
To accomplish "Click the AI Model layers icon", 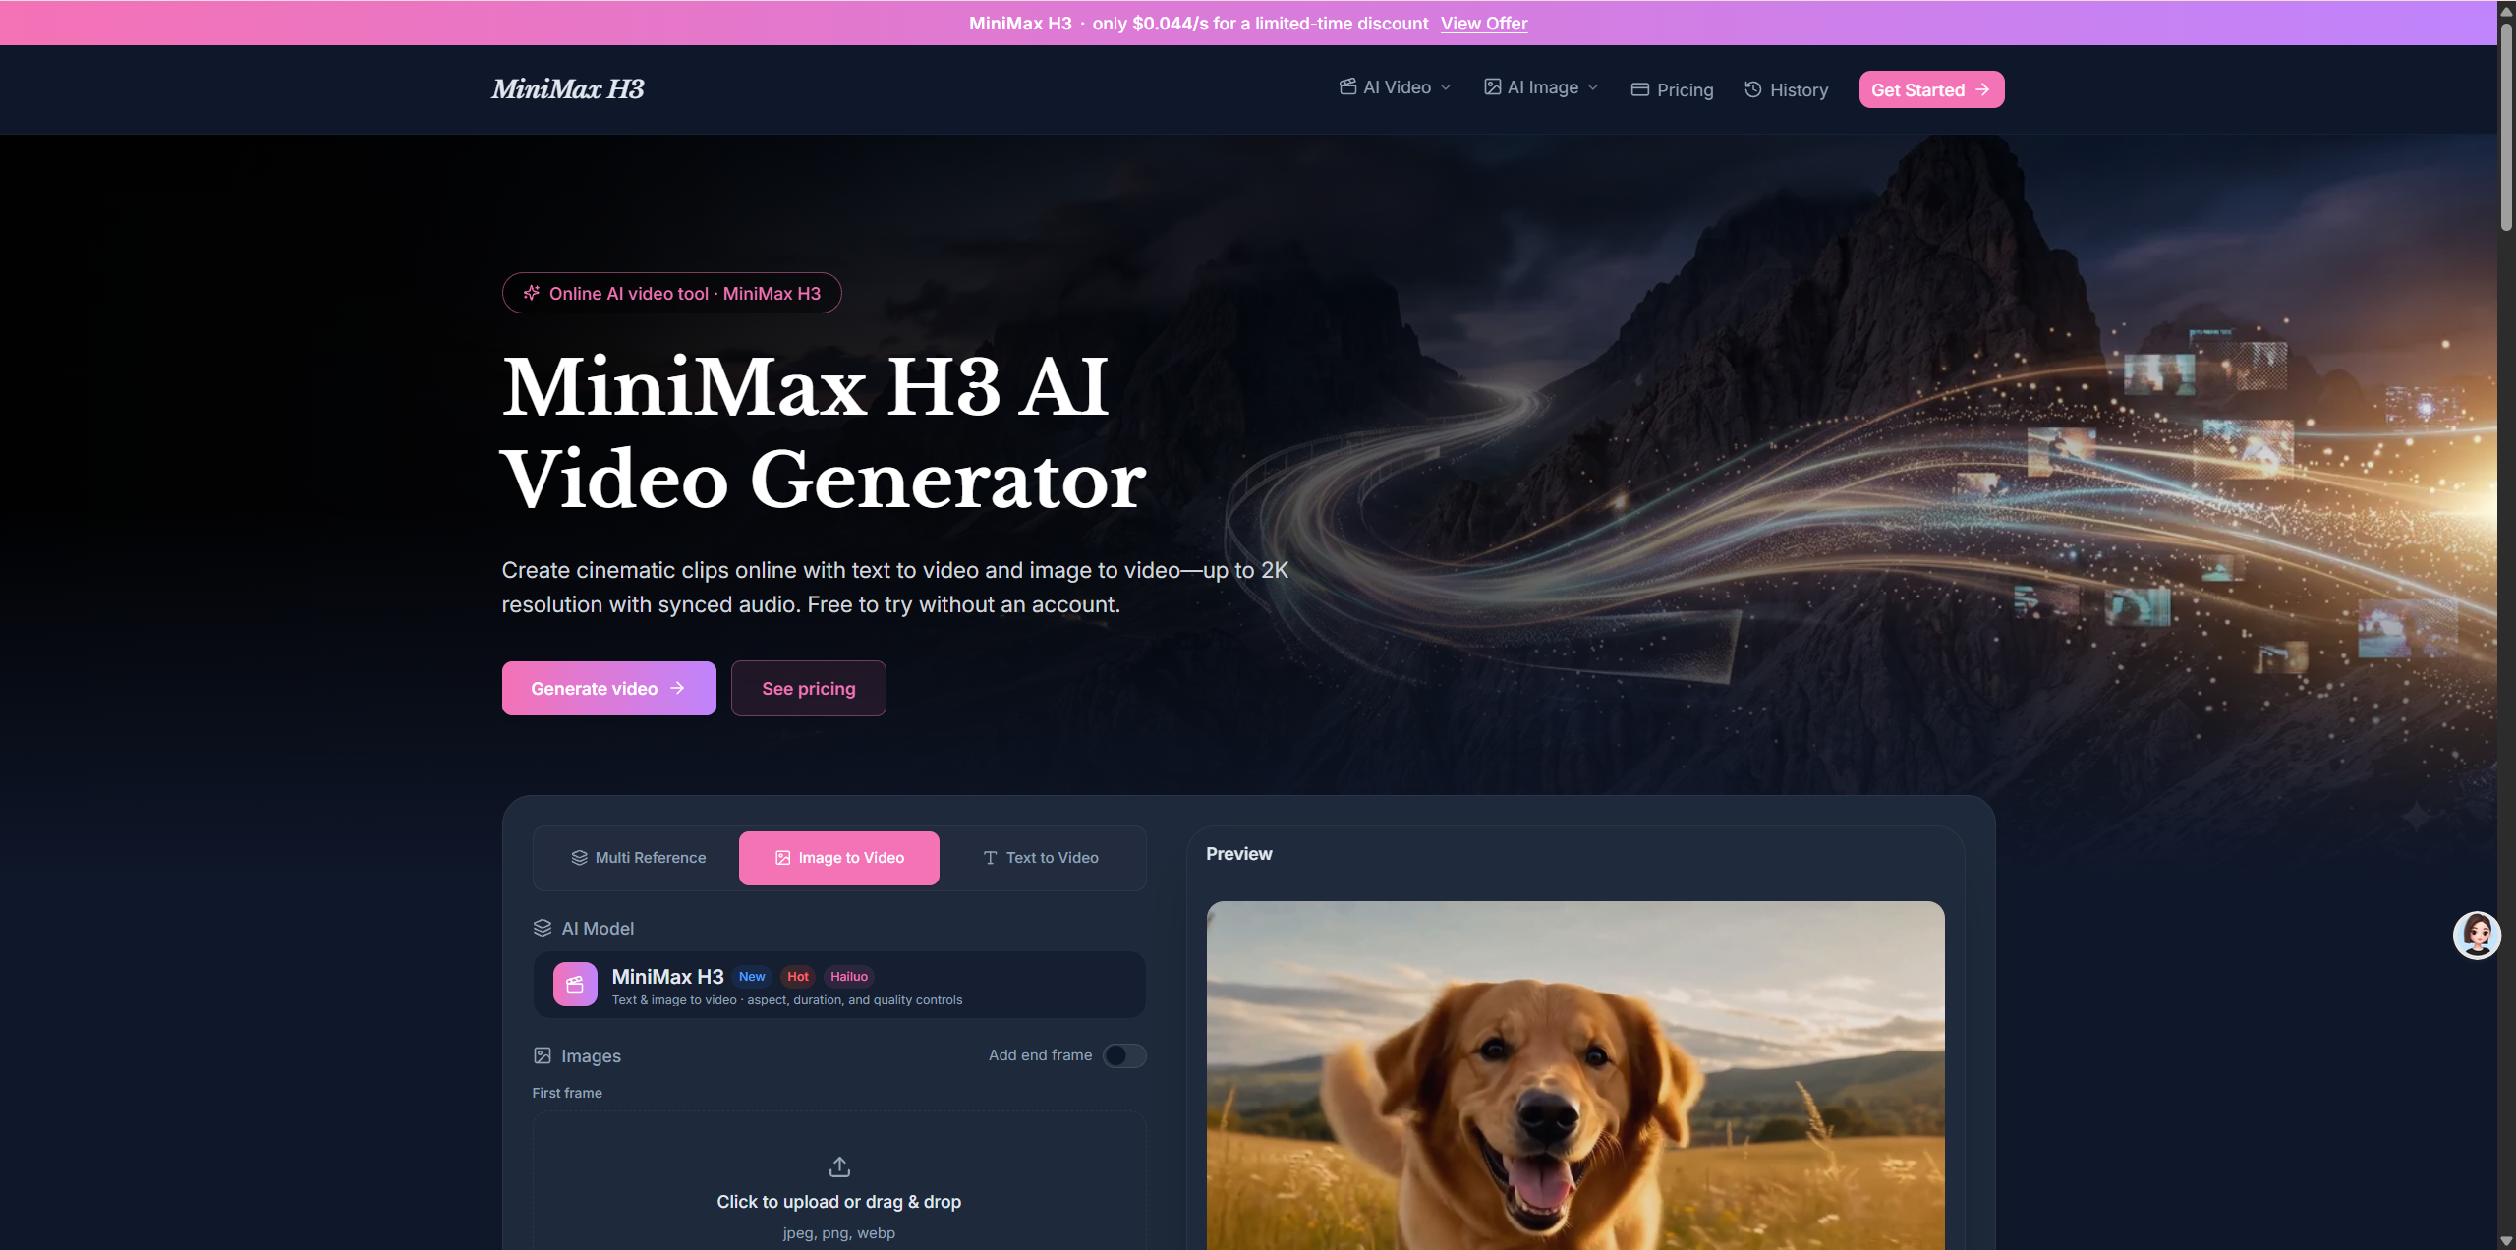I will pos(543,928).
